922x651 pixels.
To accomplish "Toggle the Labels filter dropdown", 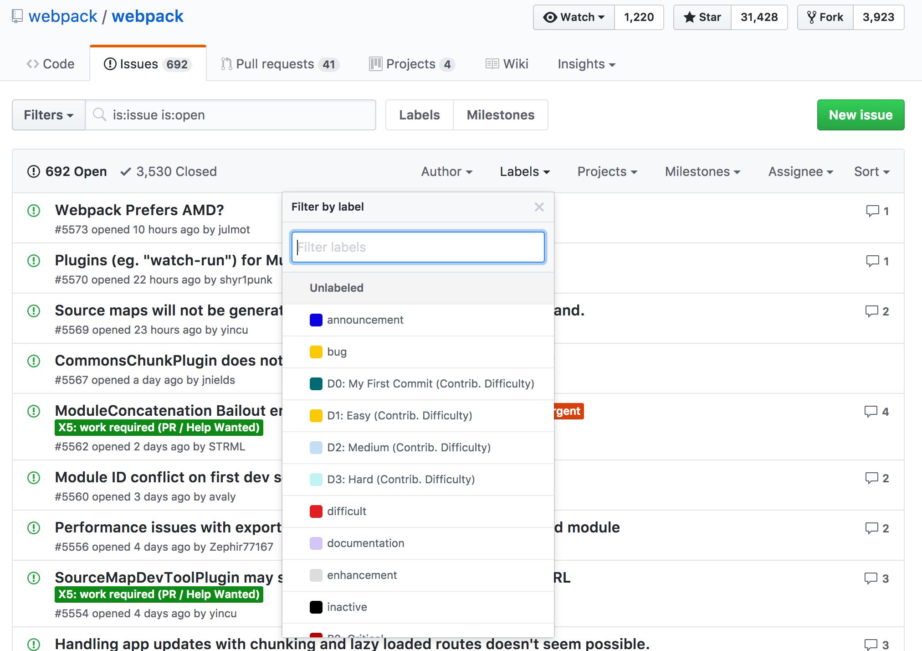I will click(525, 171).
